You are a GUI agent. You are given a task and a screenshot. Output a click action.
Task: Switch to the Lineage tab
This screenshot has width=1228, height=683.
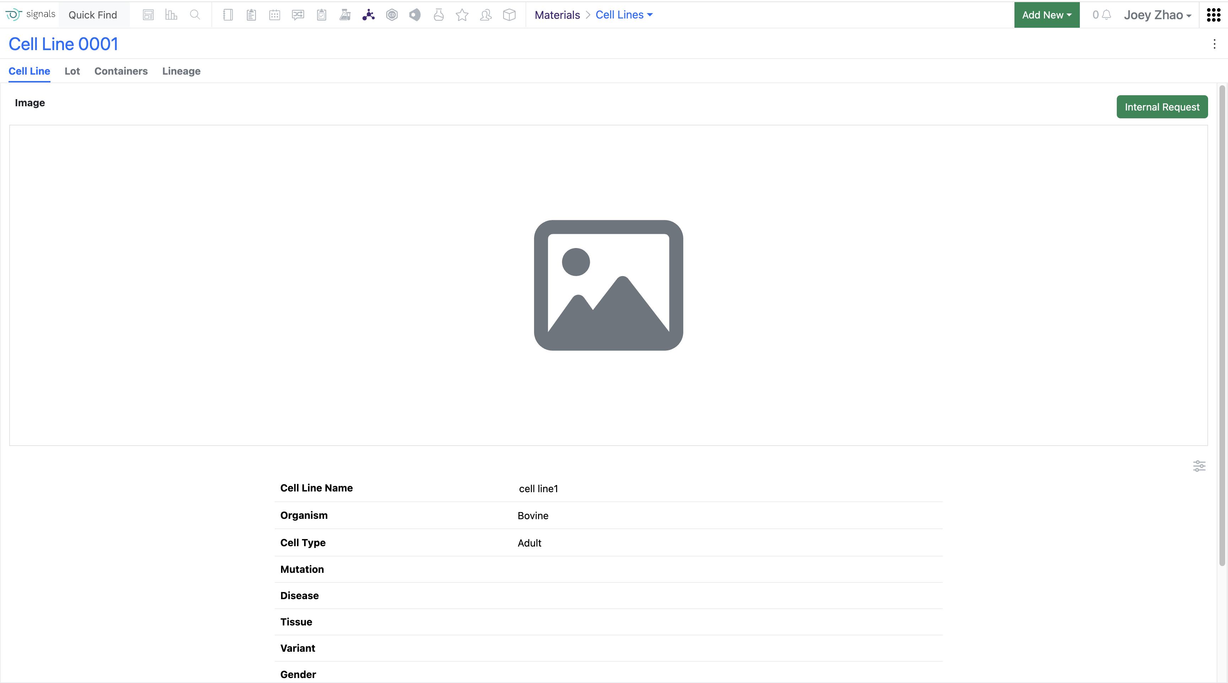coord(181,71)
